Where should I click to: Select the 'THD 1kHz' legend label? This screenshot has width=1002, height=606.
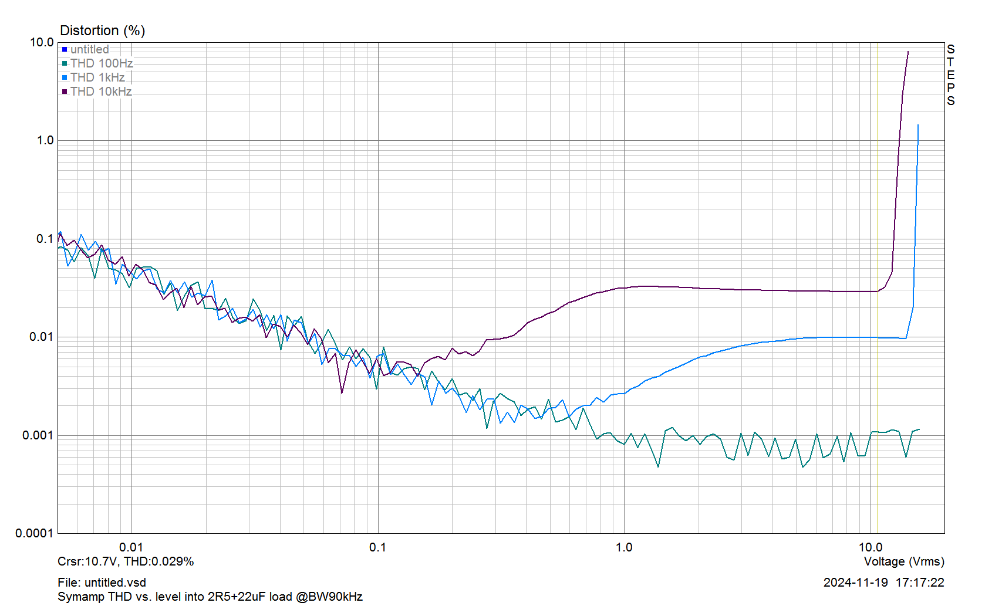(97, 77)
